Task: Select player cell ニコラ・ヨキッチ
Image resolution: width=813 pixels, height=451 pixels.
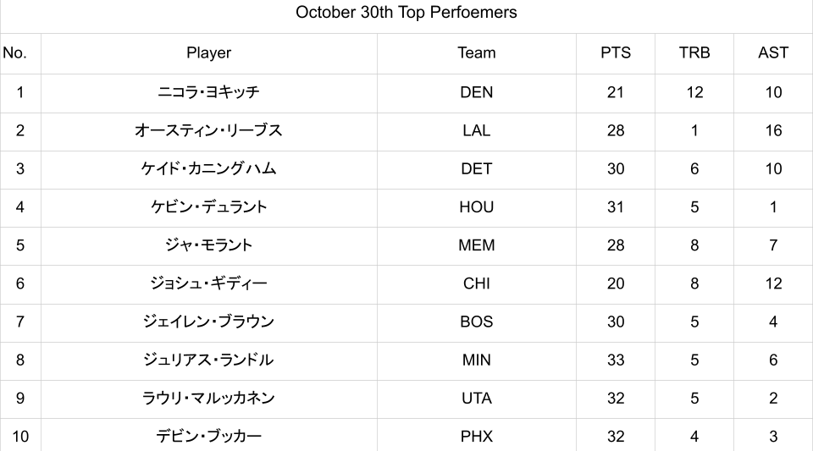Action: click(x=208, y=92)
